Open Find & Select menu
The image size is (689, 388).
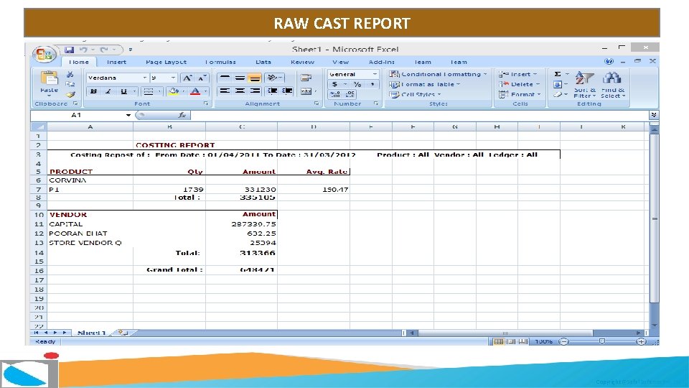(x=612, y=85)
